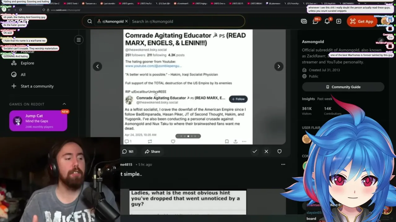Viewport: 396px width, 222px height.
Task: Open the notifications bell icon
Action: point(327,21)
